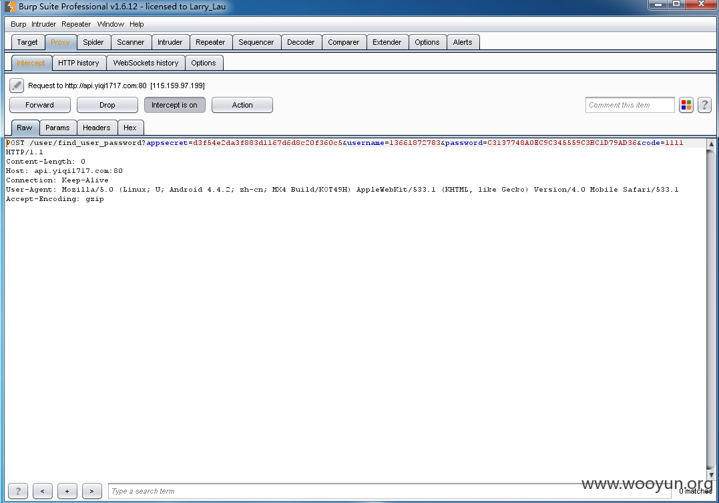The image size is (719, 503).
Task: Open the Help menu
Action: (137, 24)
